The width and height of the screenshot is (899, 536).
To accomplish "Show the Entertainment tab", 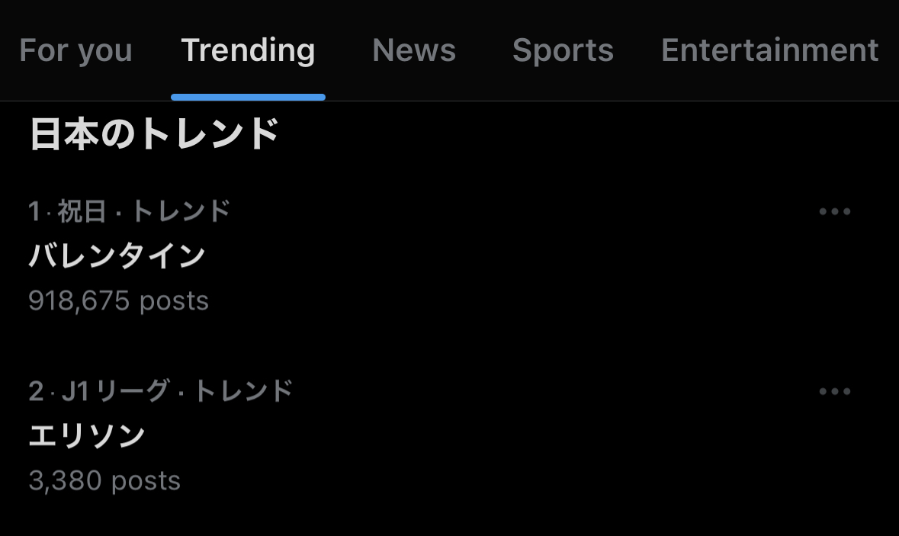I will 769,51.
